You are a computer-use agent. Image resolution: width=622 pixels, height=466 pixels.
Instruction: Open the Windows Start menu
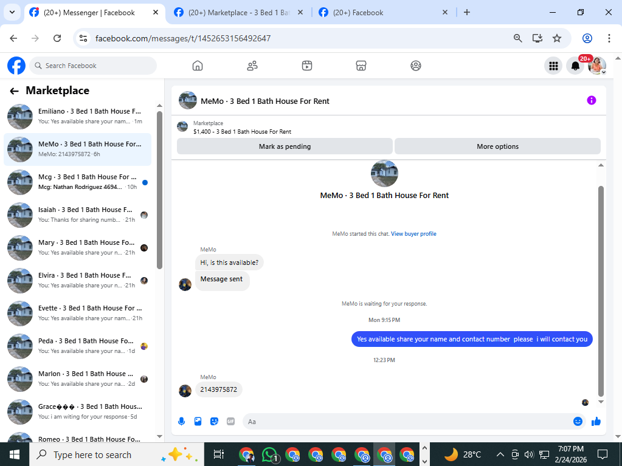(x=14, y=454)
